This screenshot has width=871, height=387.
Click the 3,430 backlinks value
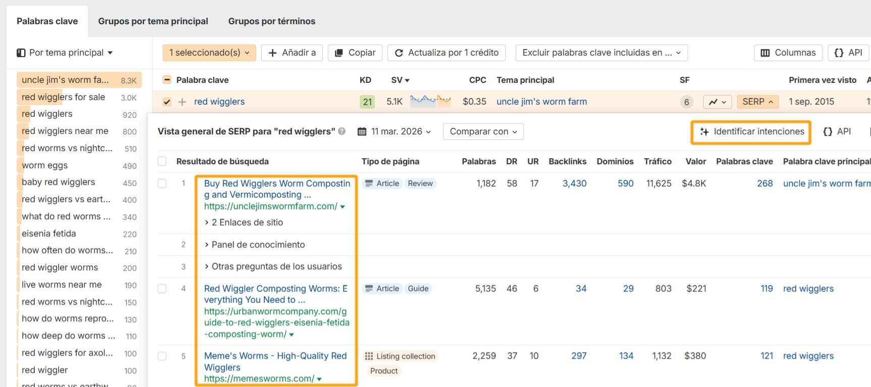click(x=574, y=183)
